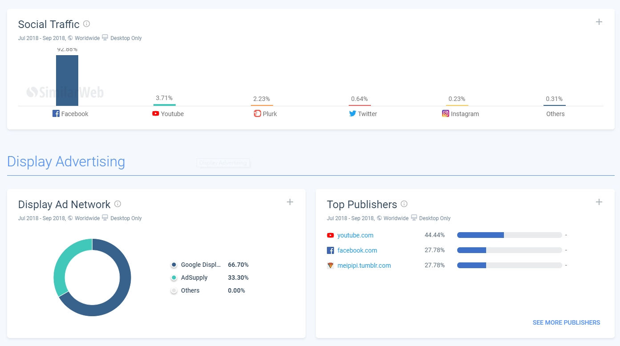Viewport: 620px width, 346px height.
Task: Click the Others label in Social Traffic
Action: point(555,114)
